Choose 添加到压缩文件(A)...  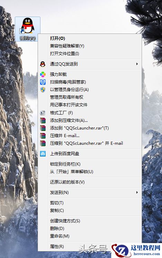coord(90,121)
